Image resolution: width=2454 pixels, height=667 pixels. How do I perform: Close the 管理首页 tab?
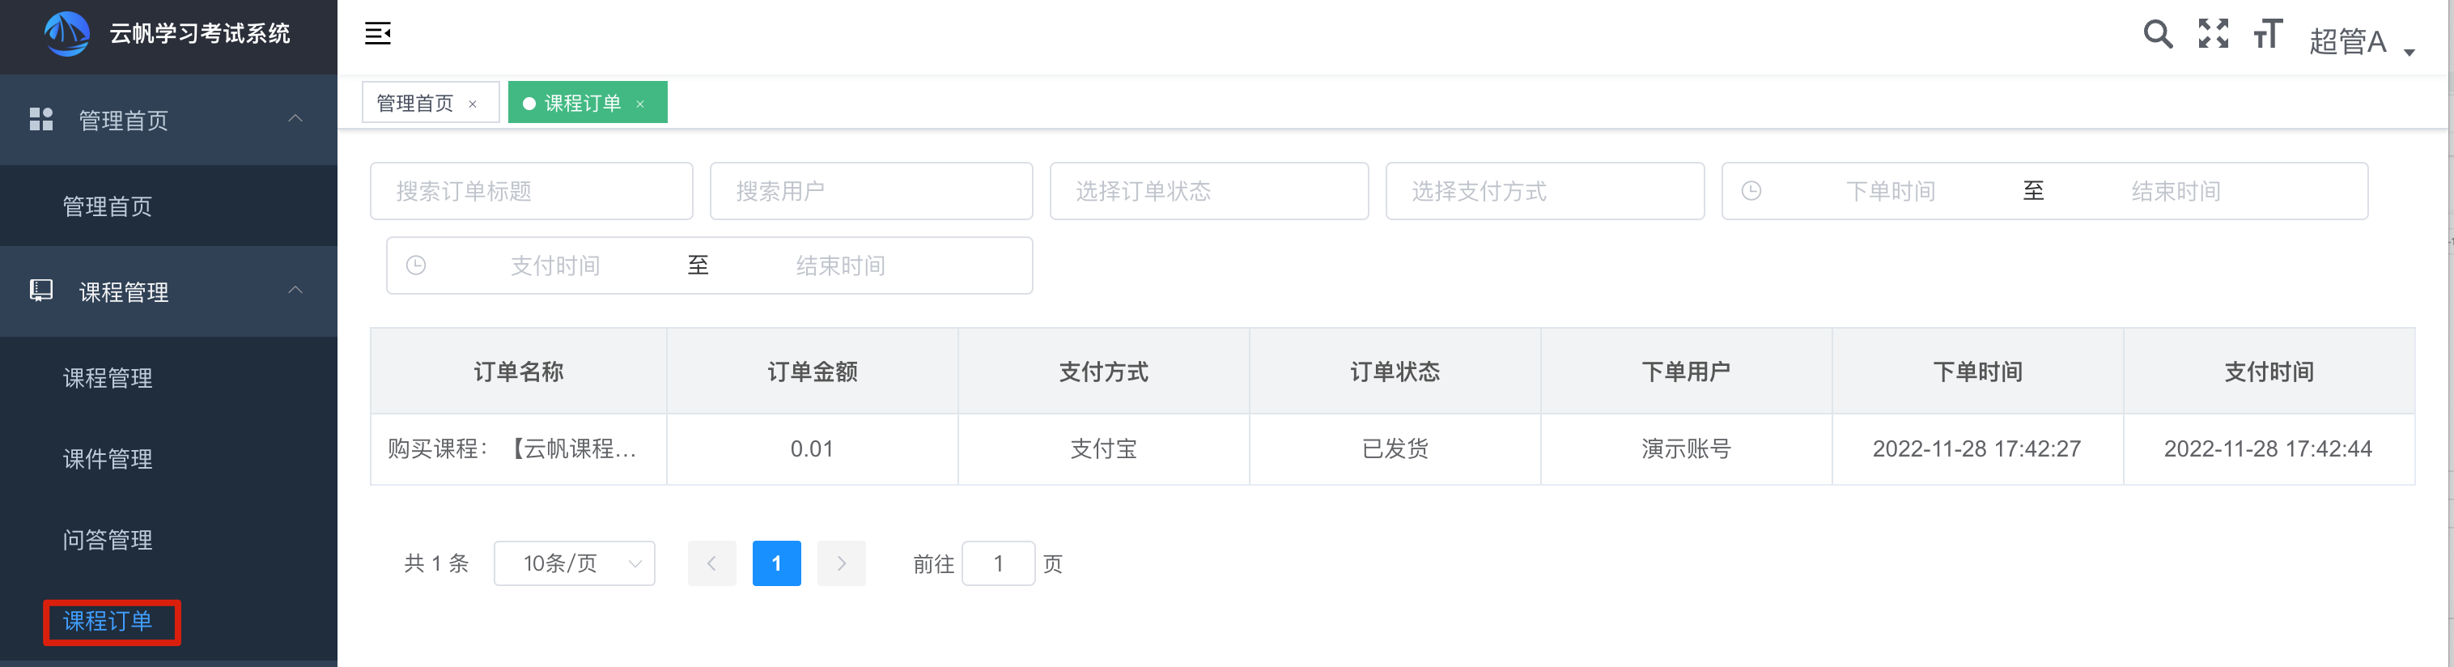[x=473, y=104]
